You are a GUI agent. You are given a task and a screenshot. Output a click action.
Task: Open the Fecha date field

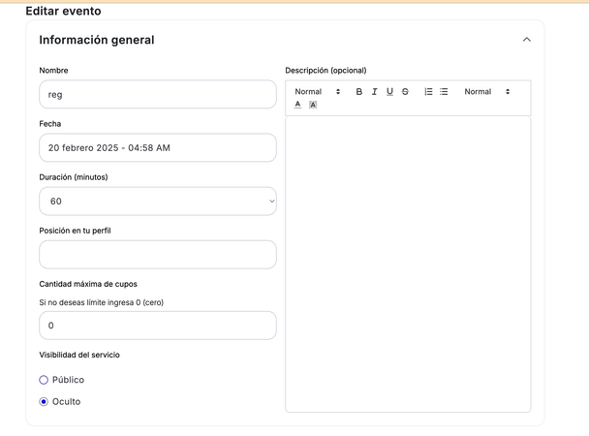(158, 147)
